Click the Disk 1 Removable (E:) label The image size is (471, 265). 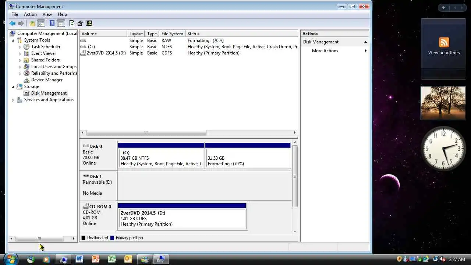[x=99, y=185]
